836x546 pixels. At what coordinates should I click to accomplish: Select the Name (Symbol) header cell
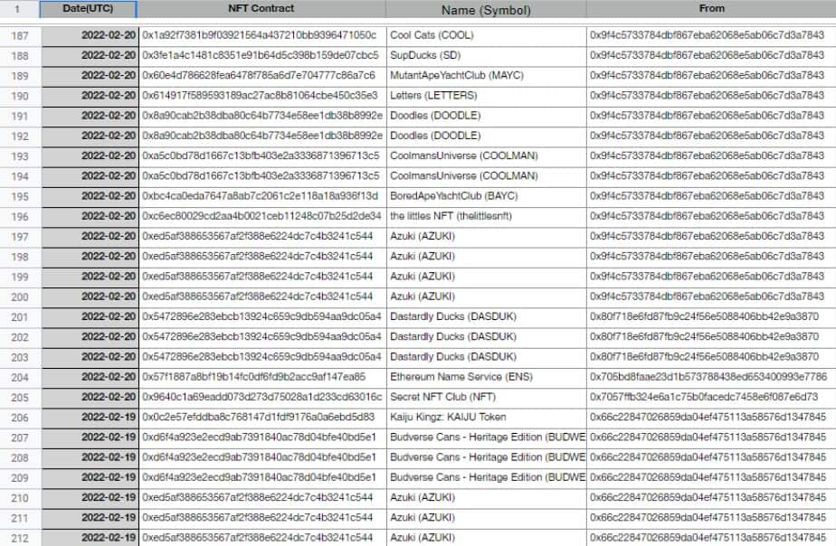point(486,9)
